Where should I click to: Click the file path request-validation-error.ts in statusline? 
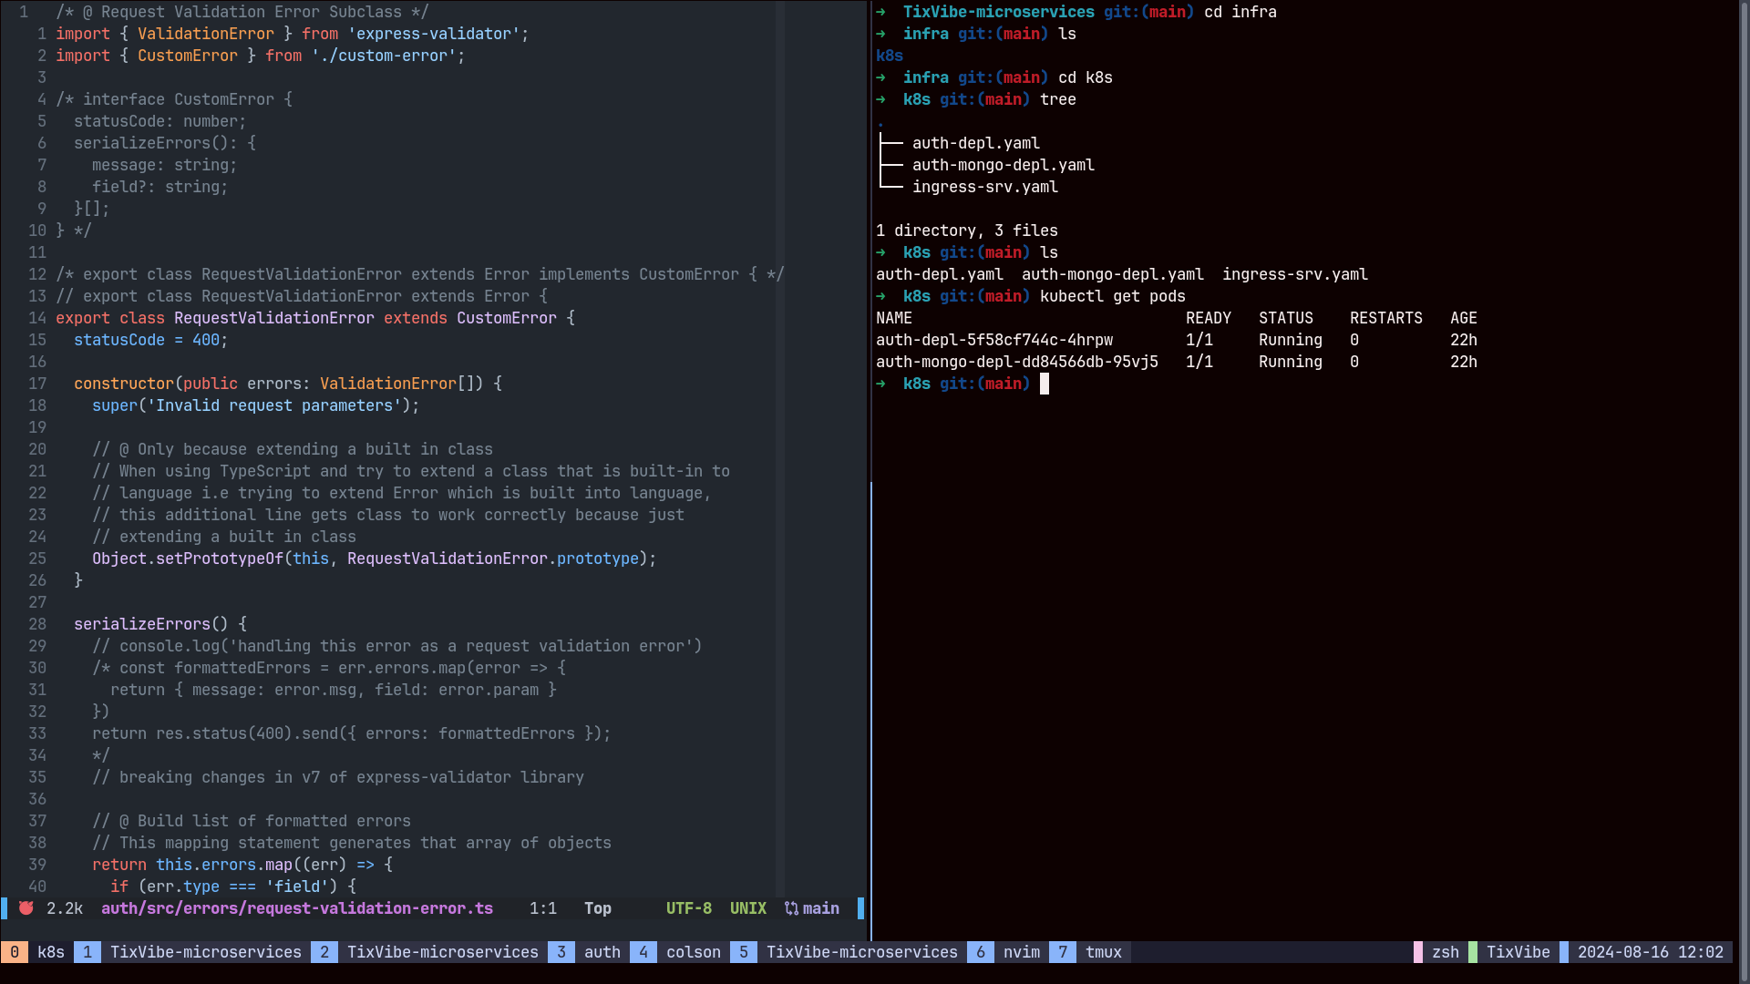[x=297, y=908]
